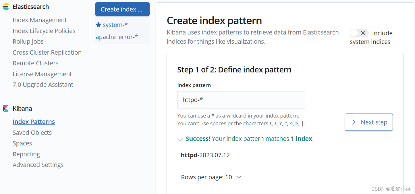The height and width of the screenshot is (194, 415).
Task: Open the apache_error-* index pattern
Action: 117,37
